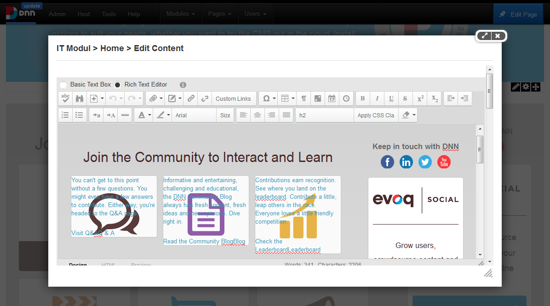
Task: Undo the last edit
Action: 113,98
